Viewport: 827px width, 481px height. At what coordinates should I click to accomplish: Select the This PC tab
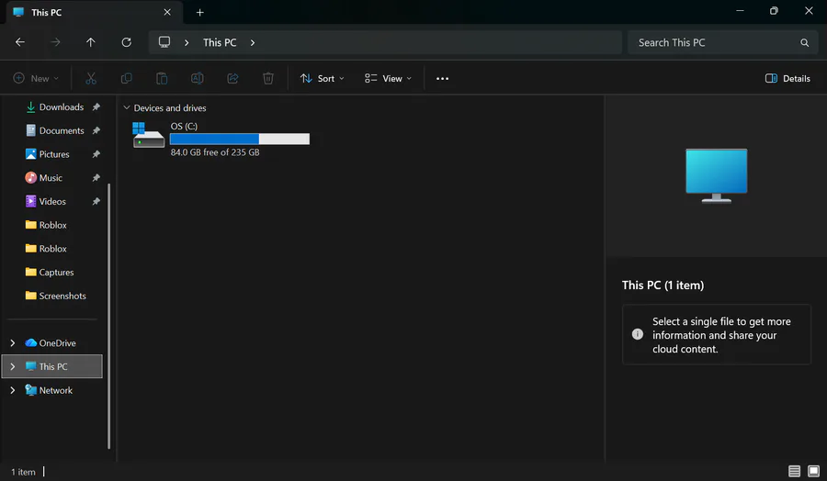coord(95,12)
